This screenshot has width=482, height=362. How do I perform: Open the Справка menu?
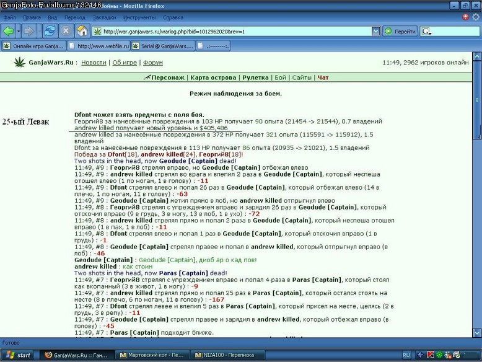click(173, 17)
